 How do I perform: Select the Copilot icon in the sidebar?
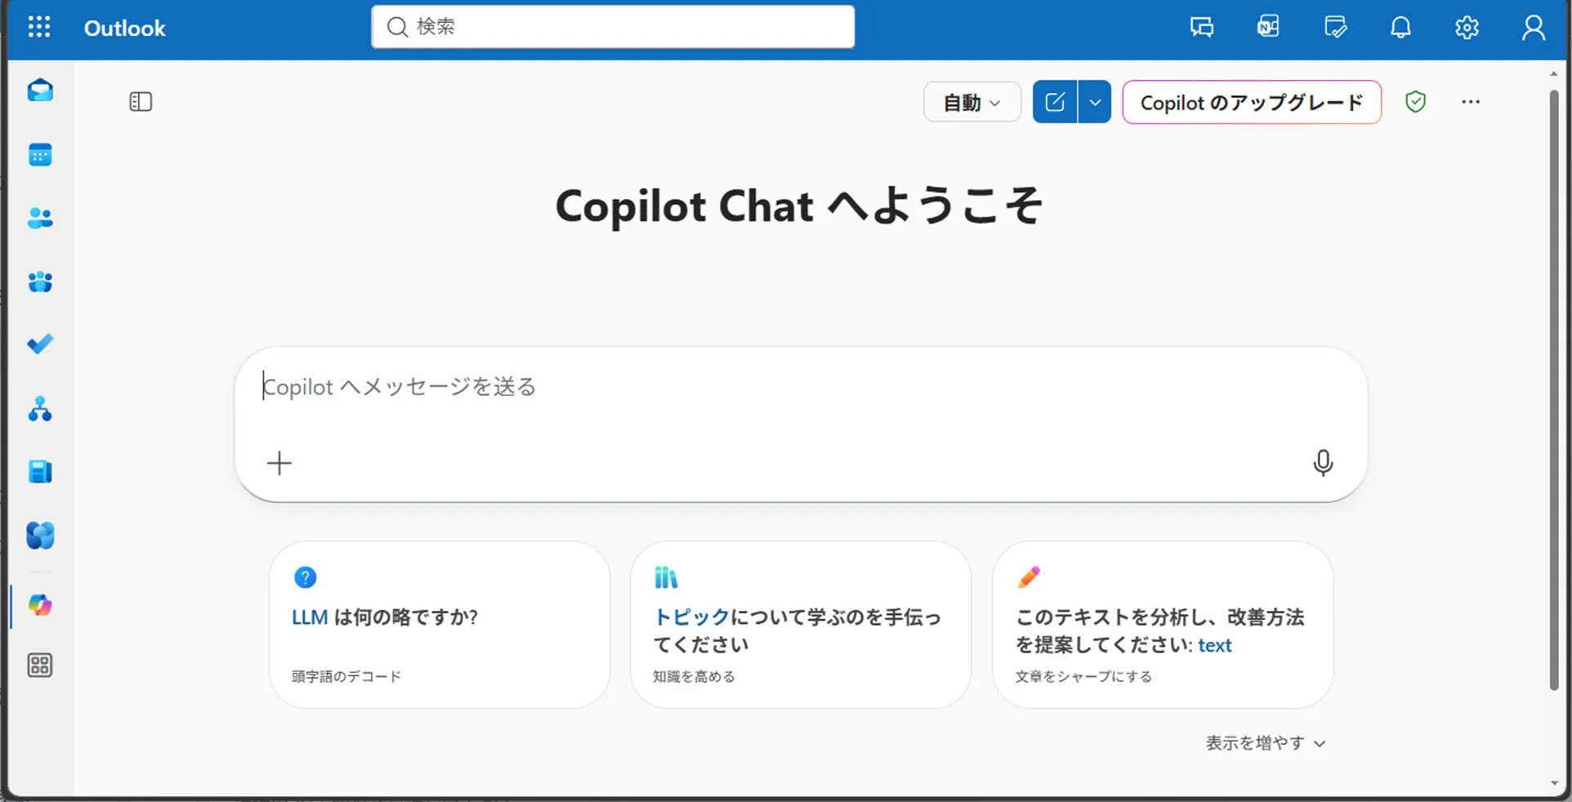pyautogui.click(x=40, y=606)
